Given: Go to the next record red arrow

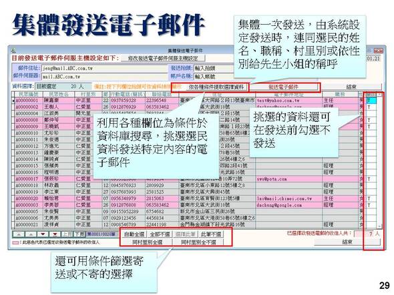Looking at the screenshot, I should pos(43,234).
